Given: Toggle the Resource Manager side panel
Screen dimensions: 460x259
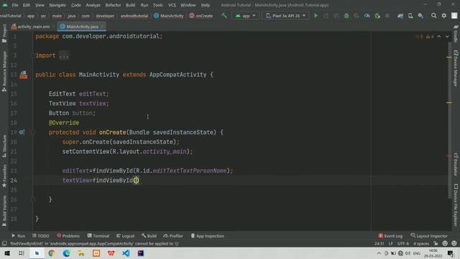Looking at the screenshot, I should pos(4,71).
